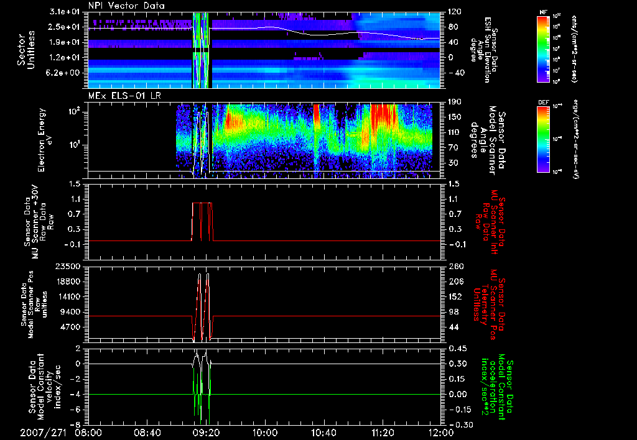Select the 11:20 time axis label

tap(382, 431)
